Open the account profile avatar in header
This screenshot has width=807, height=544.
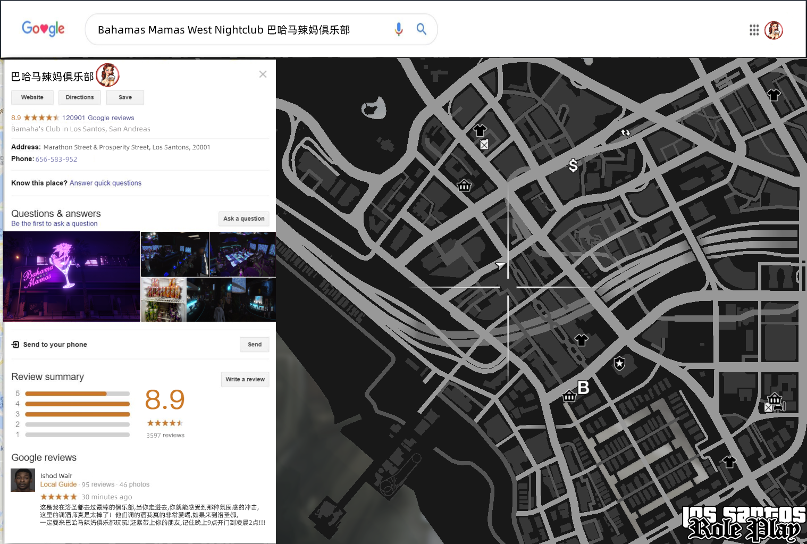774,30
